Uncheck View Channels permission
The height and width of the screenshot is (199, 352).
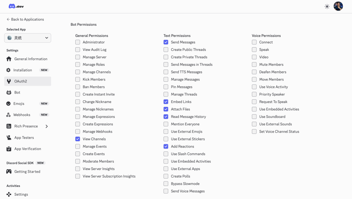pos(78,139)
